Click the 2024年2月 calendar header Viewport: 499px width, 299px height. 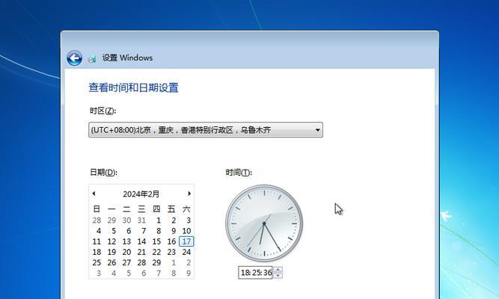141,194
